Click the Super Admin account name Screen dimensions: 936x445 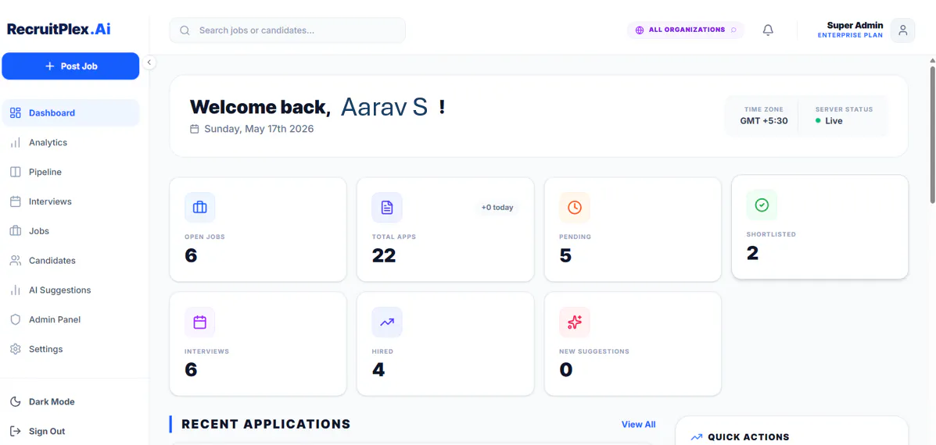point(855,25)
